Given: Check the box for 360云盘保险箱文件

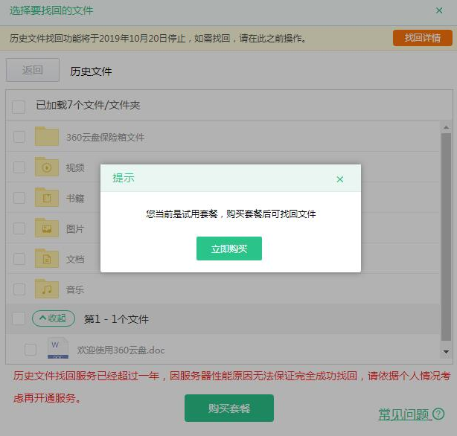Looking at the screenshot, I should (x=19, y=137).
